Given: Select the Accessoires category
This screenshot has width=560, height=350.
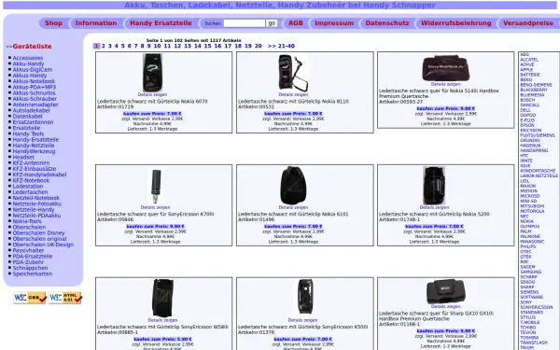Looking at the screenshot, I should pos(28,58).
